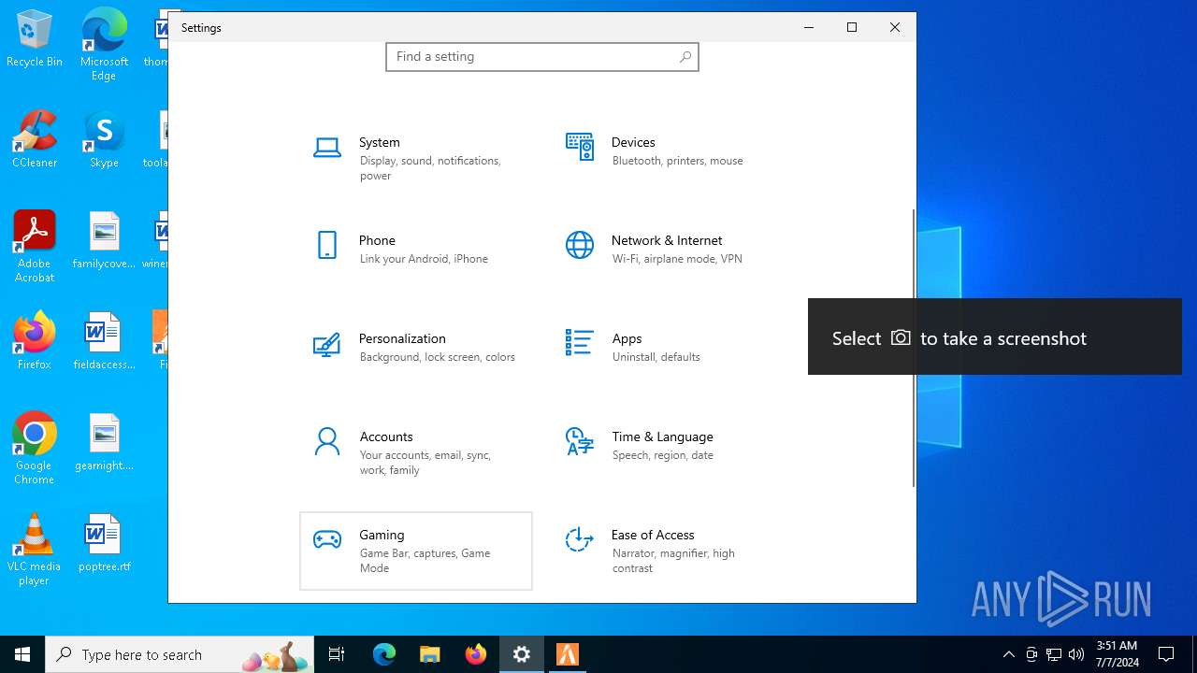Select the Microsoft Edge desktop shortcut
The width and height of the screenshot is (1197, 673).
click(104, 45)
